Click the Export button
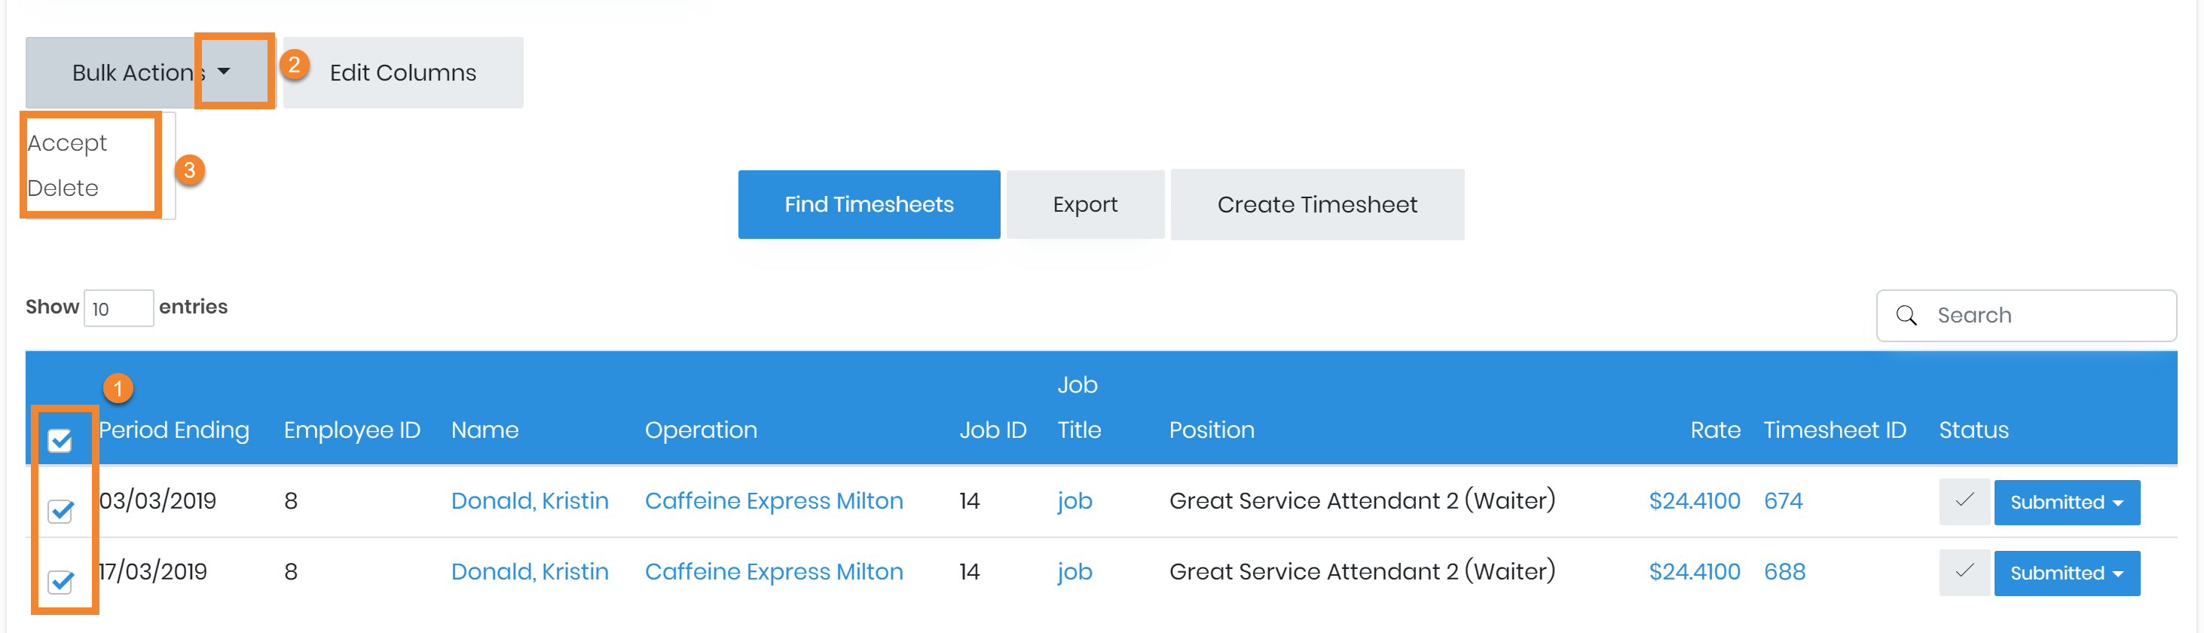The height and width of the screenshot is (633, 2204). tap(1085, 204)
